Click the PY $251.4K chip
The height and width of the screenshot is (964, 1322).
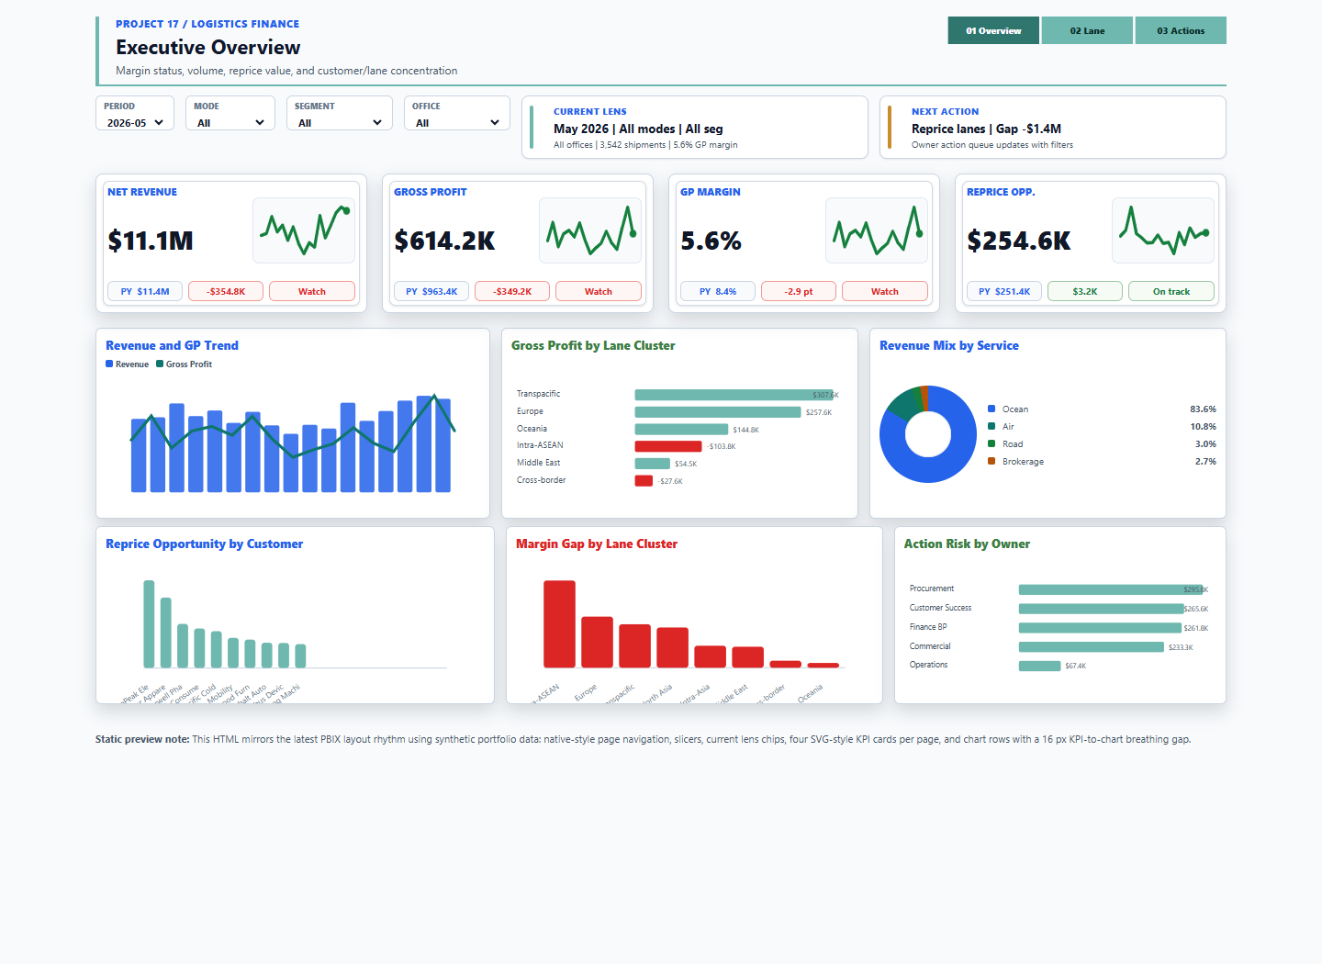pyautogui.click(x=1004, y=291)
